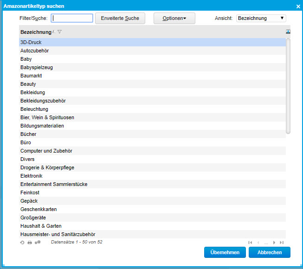Select the Bekleidungszubehör row
The image size is (303, 269).
click(x=152, y=101)
